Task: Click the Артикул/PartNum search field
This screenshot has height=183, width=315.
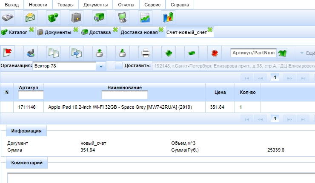Action: [x=253, y=53]
